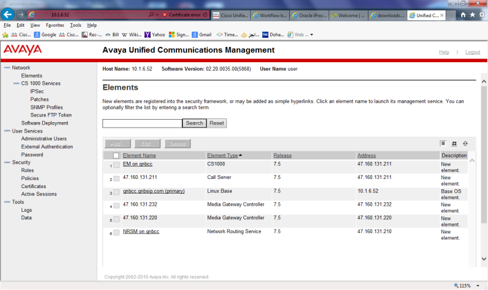Open the browser Tools menu

76,25
